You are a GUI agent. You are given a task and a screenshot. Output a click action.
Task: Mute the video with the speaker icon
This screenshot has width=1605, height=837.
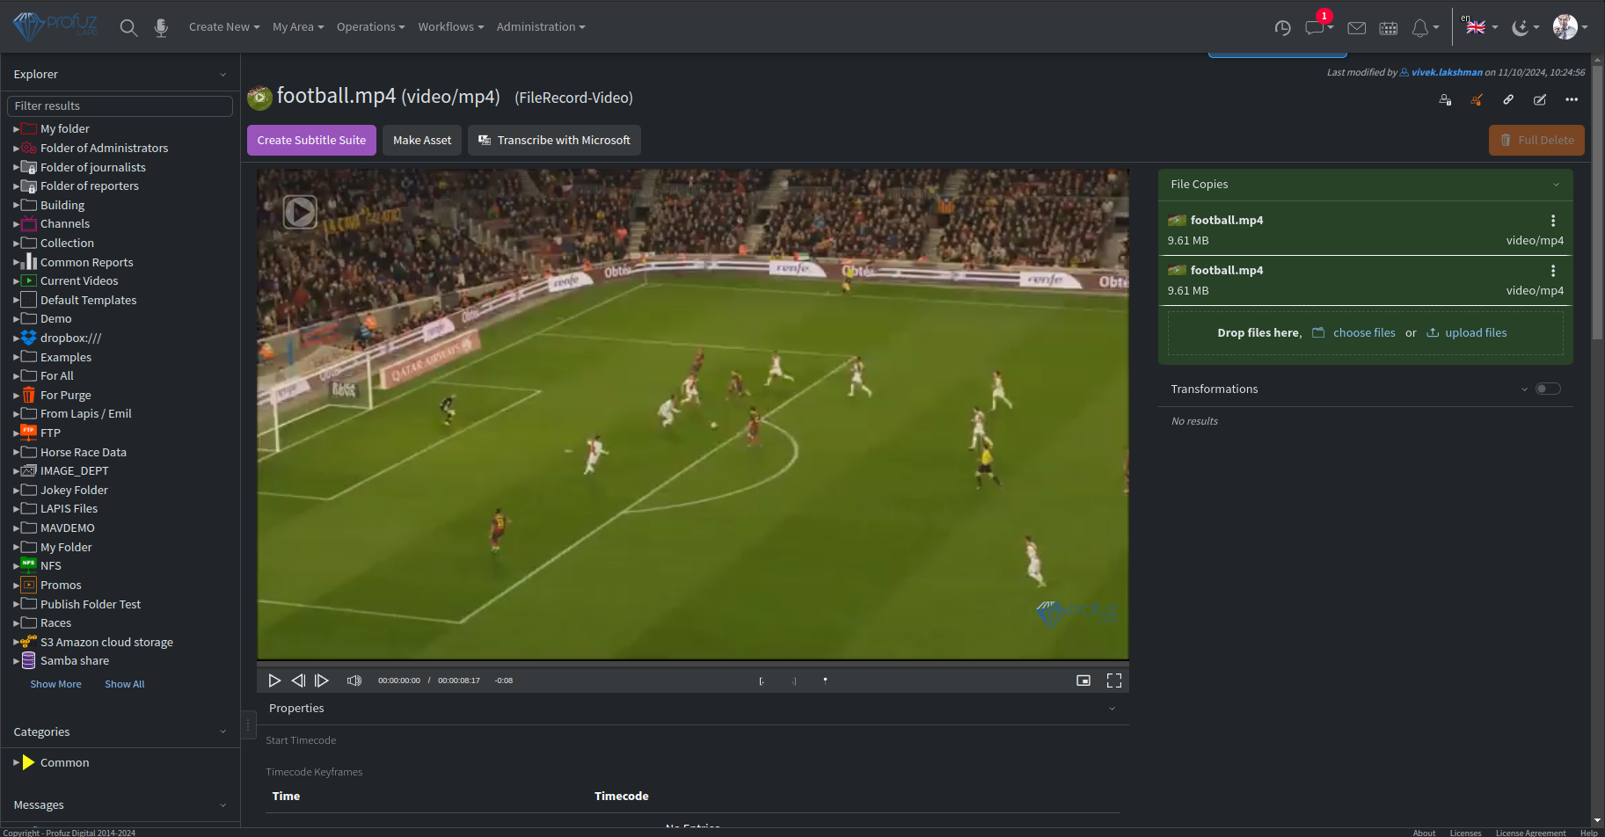pos(354,681)
